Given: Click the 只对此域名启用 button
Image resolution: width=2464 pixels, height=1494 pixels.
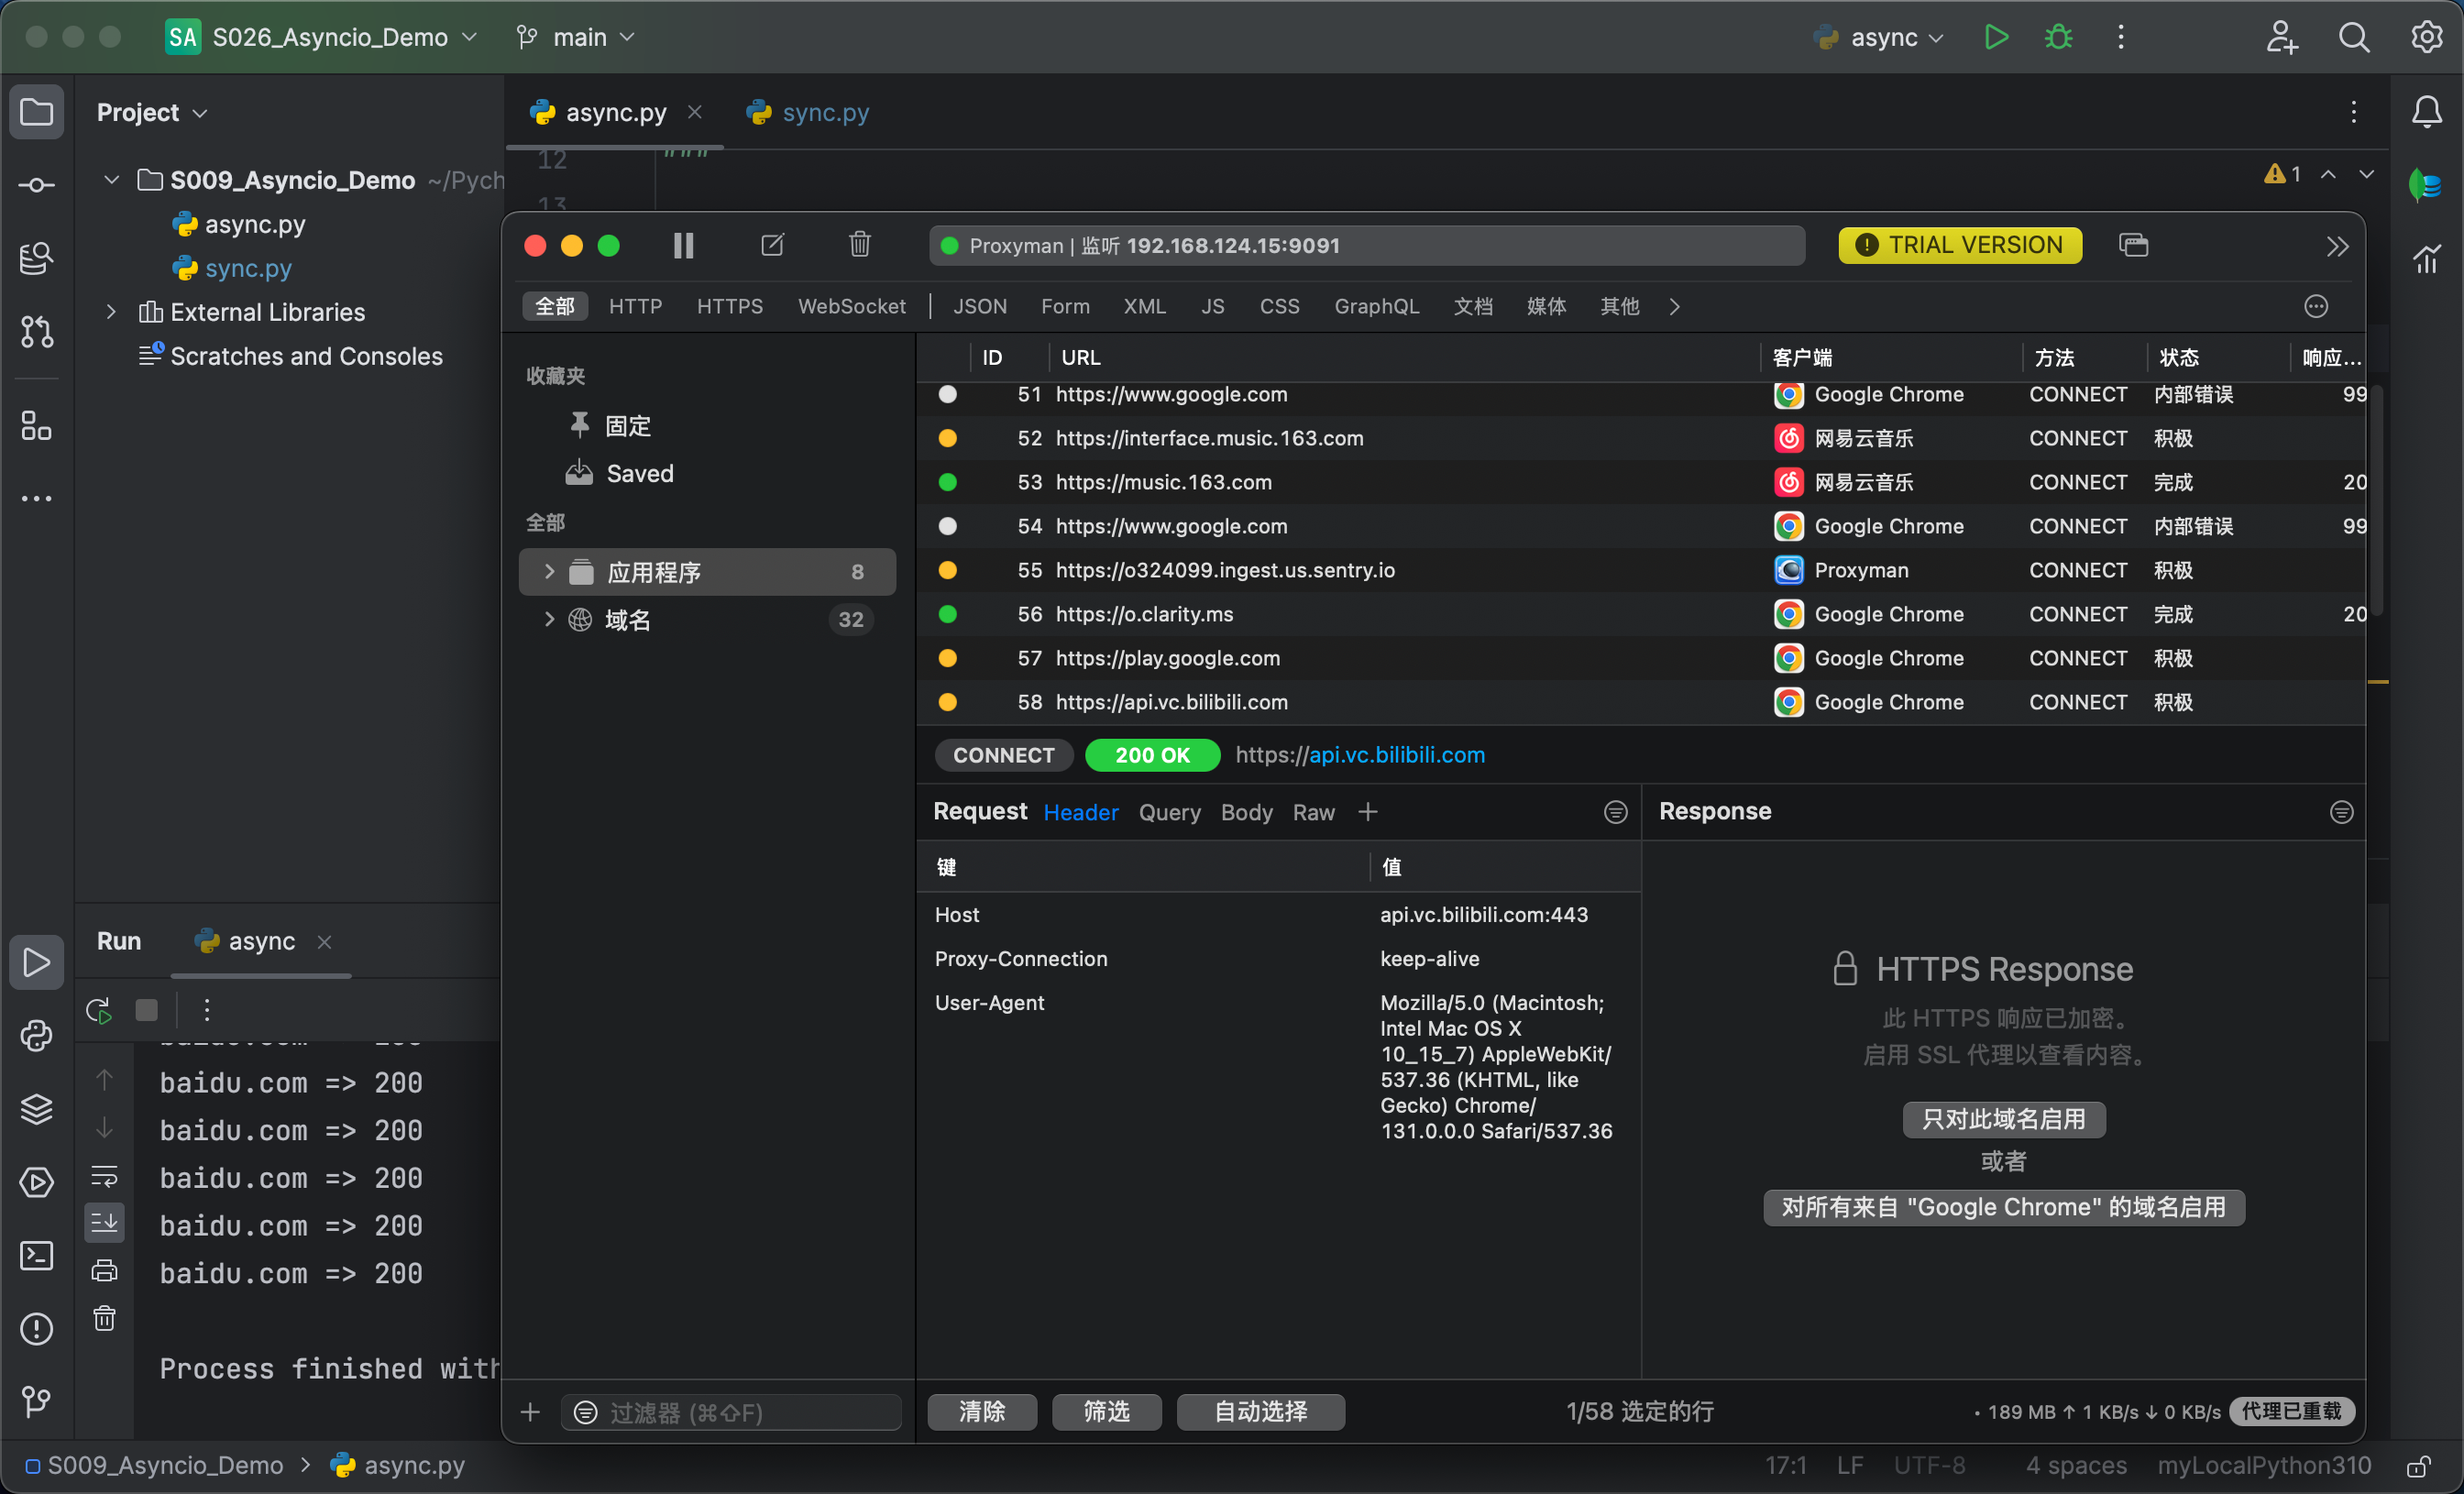Looking at the screenshot, I should coord(2003,1119).
